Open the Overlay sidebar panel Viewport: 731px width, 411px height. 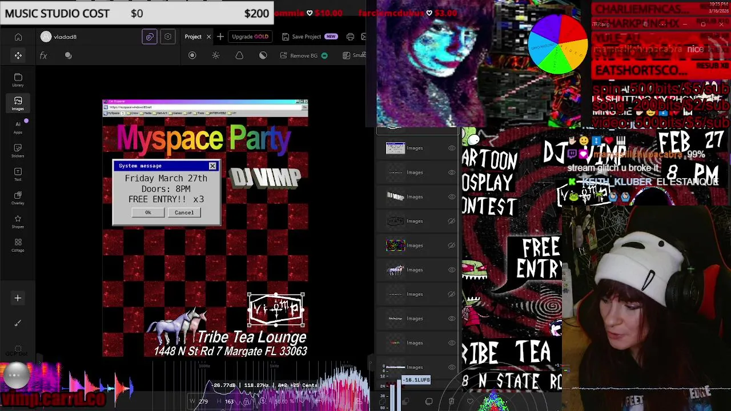coord(18,198)
